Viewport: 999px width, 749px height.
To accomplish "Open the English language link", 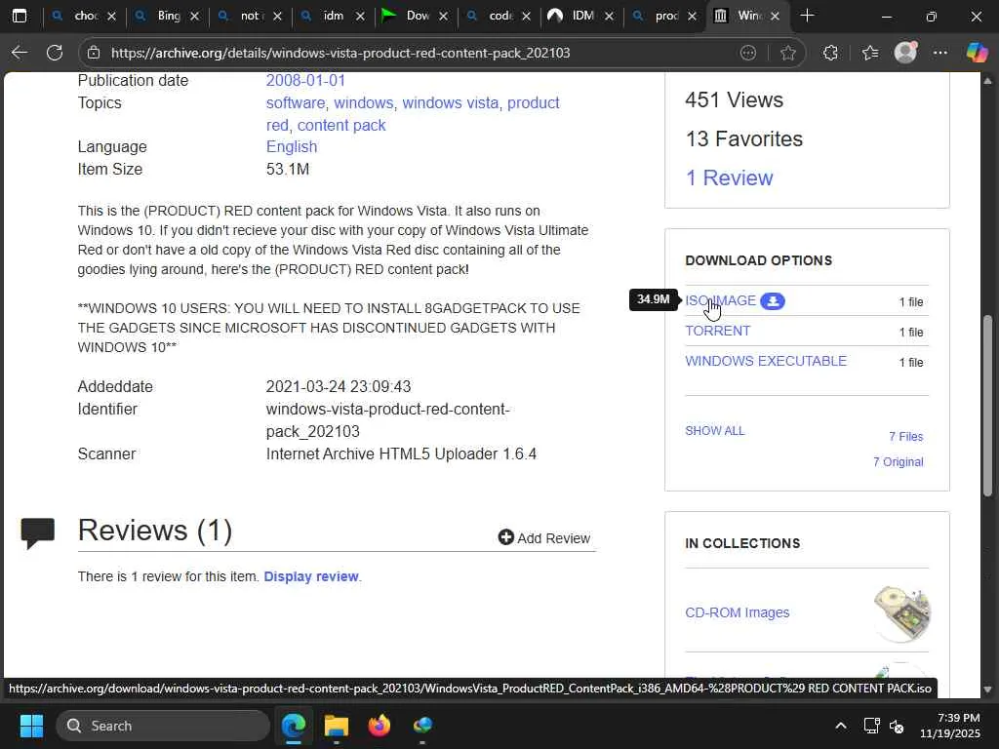I will point(291,146).
